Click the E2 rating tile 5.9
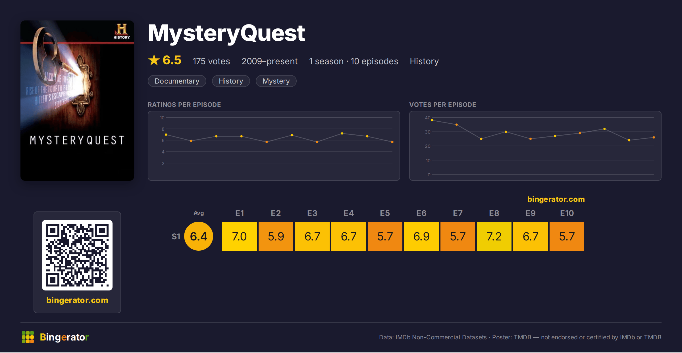682x353 pixels. point(276,236)
